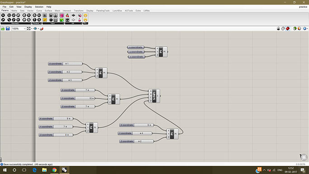Disable geometry preview with the black hat icon

tap(278, 29)
